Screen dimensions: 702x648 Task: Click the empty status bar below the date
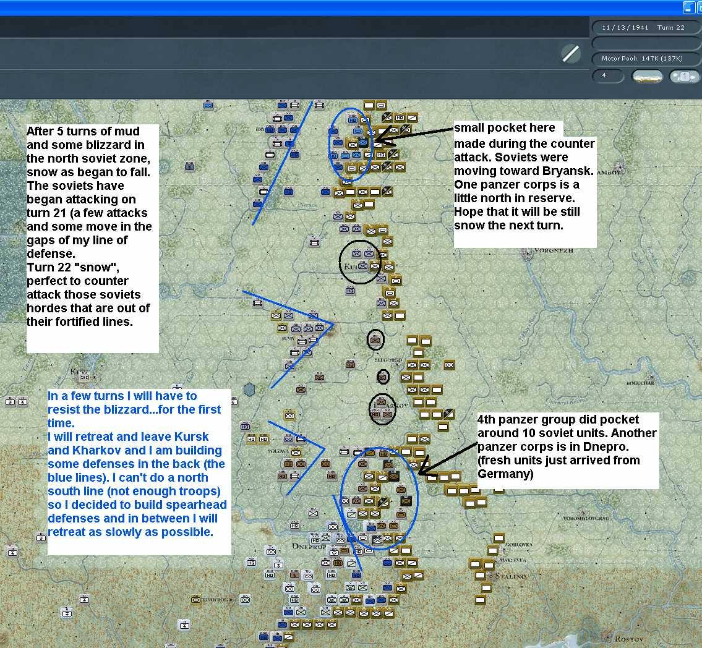pos(645,43)
